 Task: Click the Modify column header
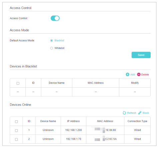135,83
